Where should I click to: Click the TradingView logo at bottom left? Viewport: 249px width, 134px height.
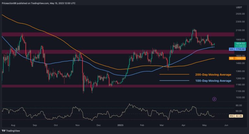pos(11,131)
